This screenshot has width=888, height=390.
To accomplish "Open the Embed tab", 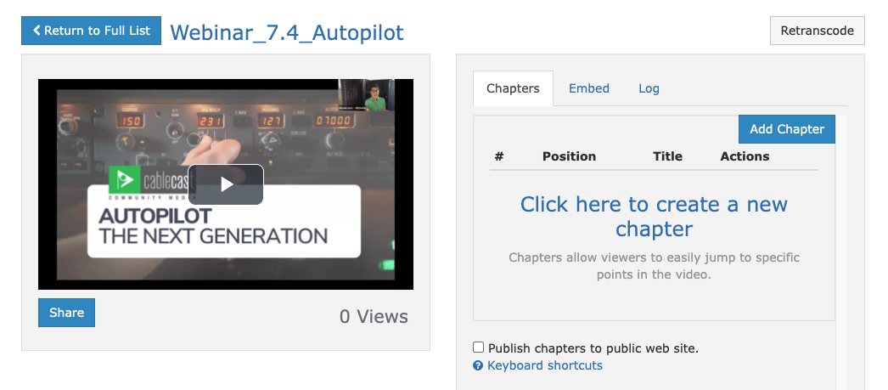I will click(589, 88).
